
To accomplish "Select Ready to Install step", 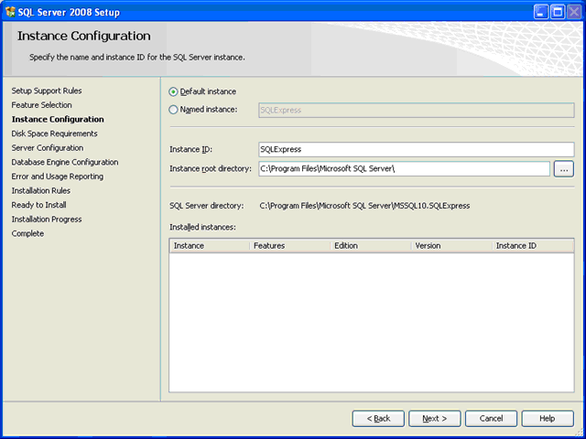I will (x=38, y=205).
